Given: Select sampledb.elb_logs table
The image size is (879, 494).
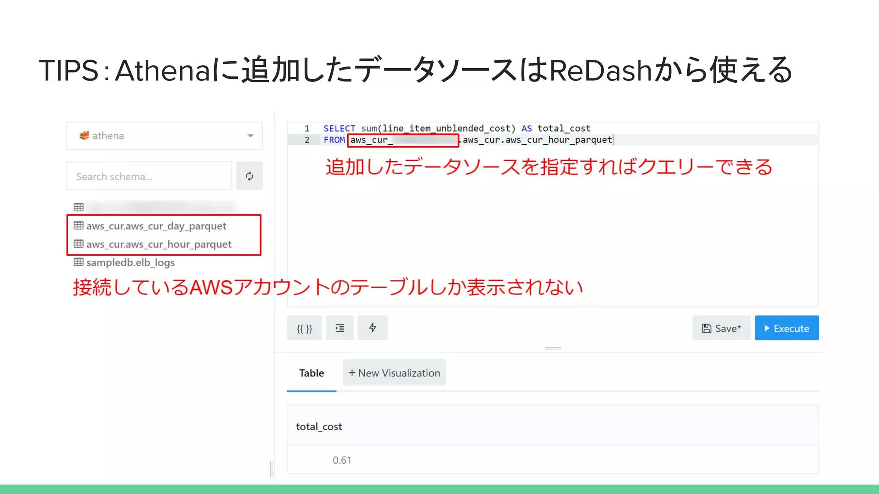Looking at the screenshot, I should click(x=130, y=262).
